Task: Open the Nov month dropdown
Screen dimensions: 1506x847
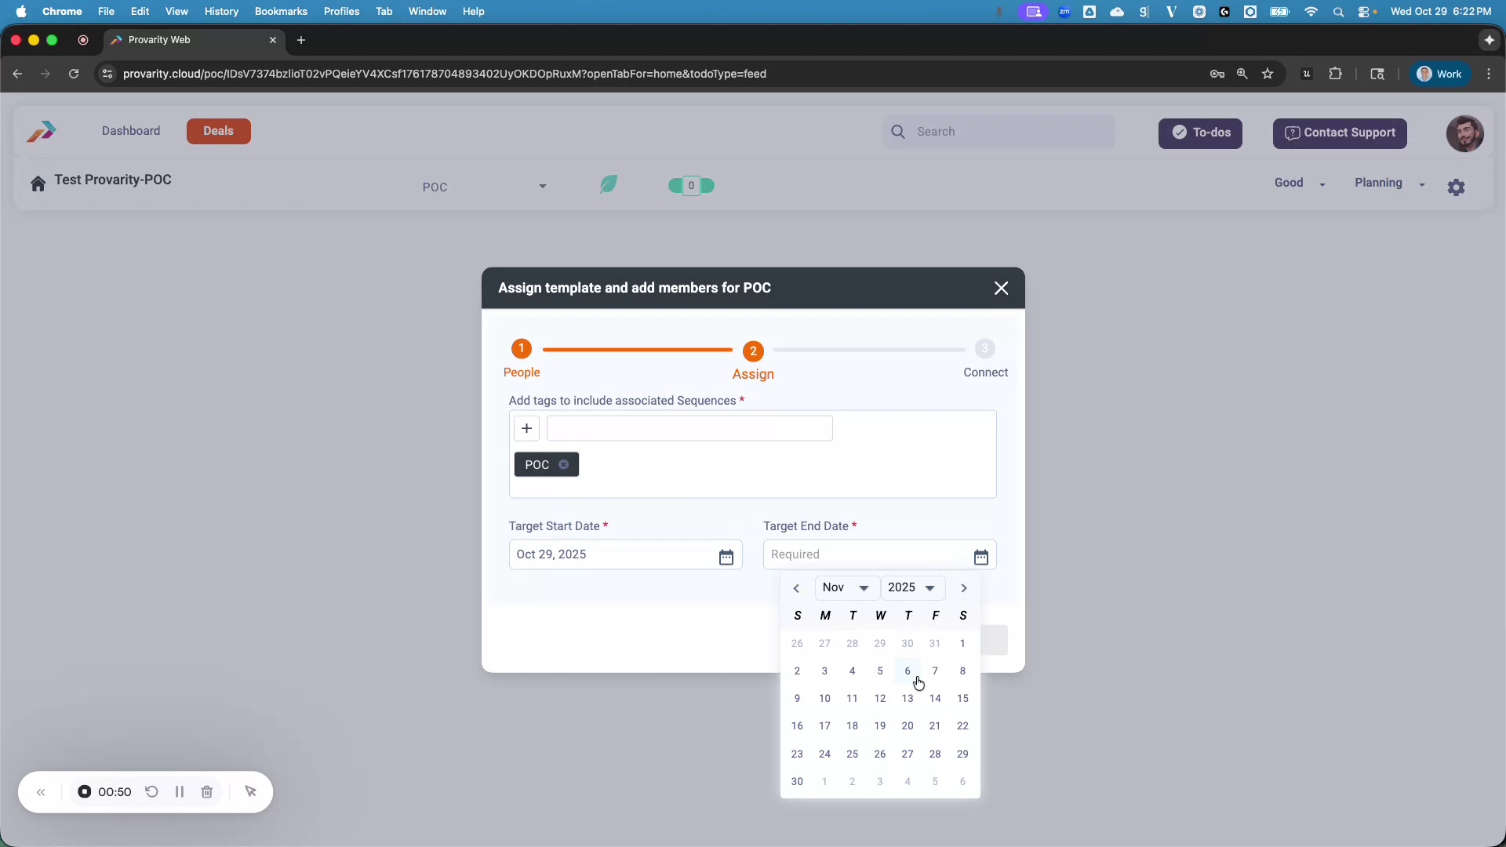Action: coord(846,587)
